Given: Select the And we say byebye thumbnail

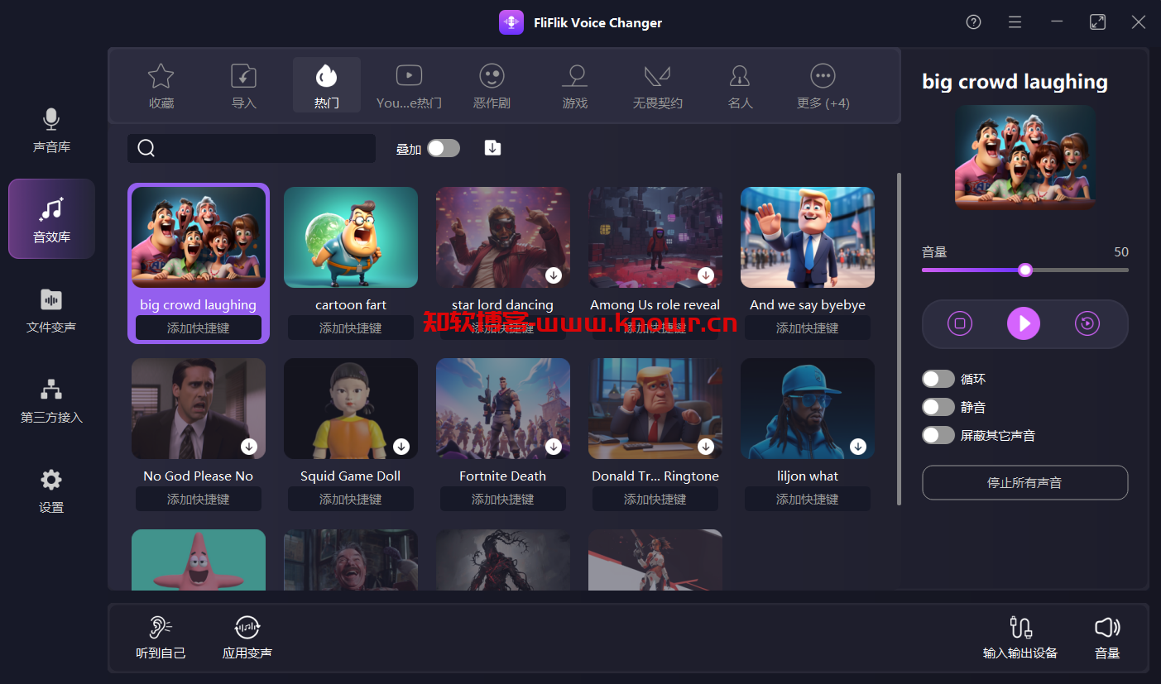Looking at the screenshot, I should point(808,237).
